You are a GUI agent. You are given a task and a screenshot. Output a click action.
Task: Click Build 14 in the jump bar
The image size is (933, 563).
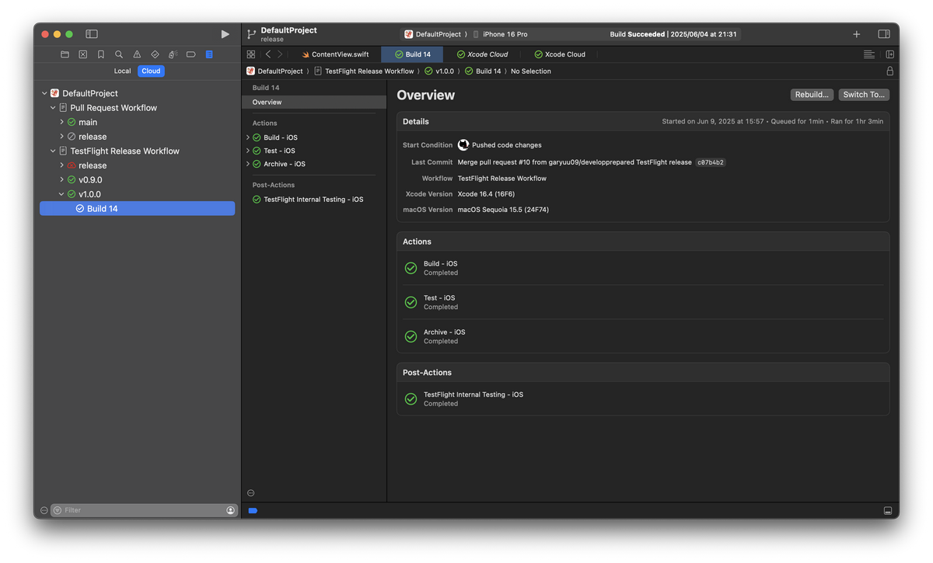click(483, 71)
